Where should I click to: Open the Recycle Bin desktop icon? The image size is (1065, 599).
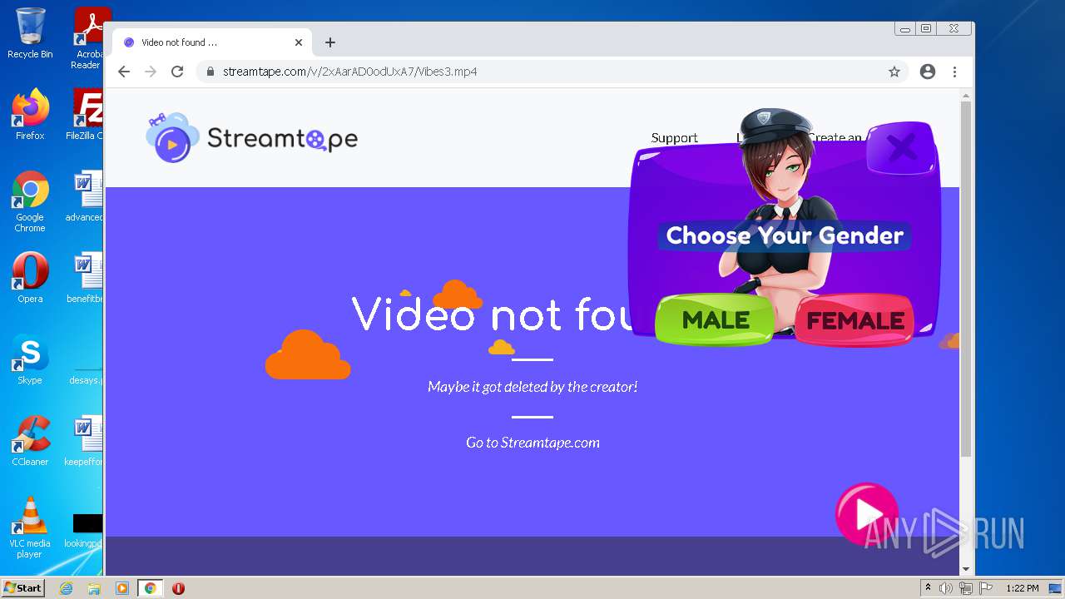click(x=30, y=33)
